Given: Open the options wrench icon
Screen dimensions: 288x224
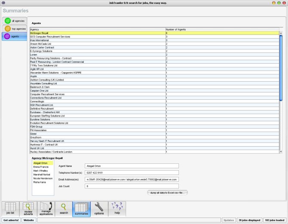Looking at the screenshot, I should click(99, 208).
